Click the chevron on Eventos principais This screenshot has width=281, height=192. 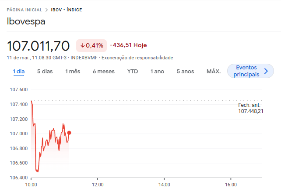click(266, 71)
